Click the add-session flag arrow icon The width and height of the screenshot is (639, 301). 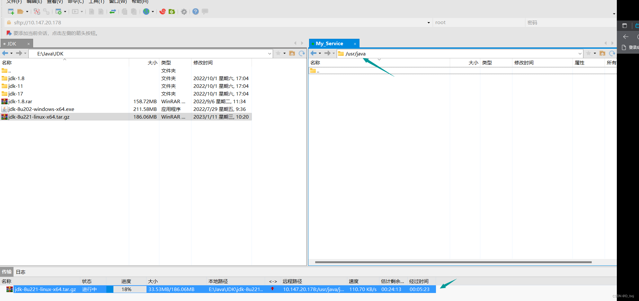point(9,33)
